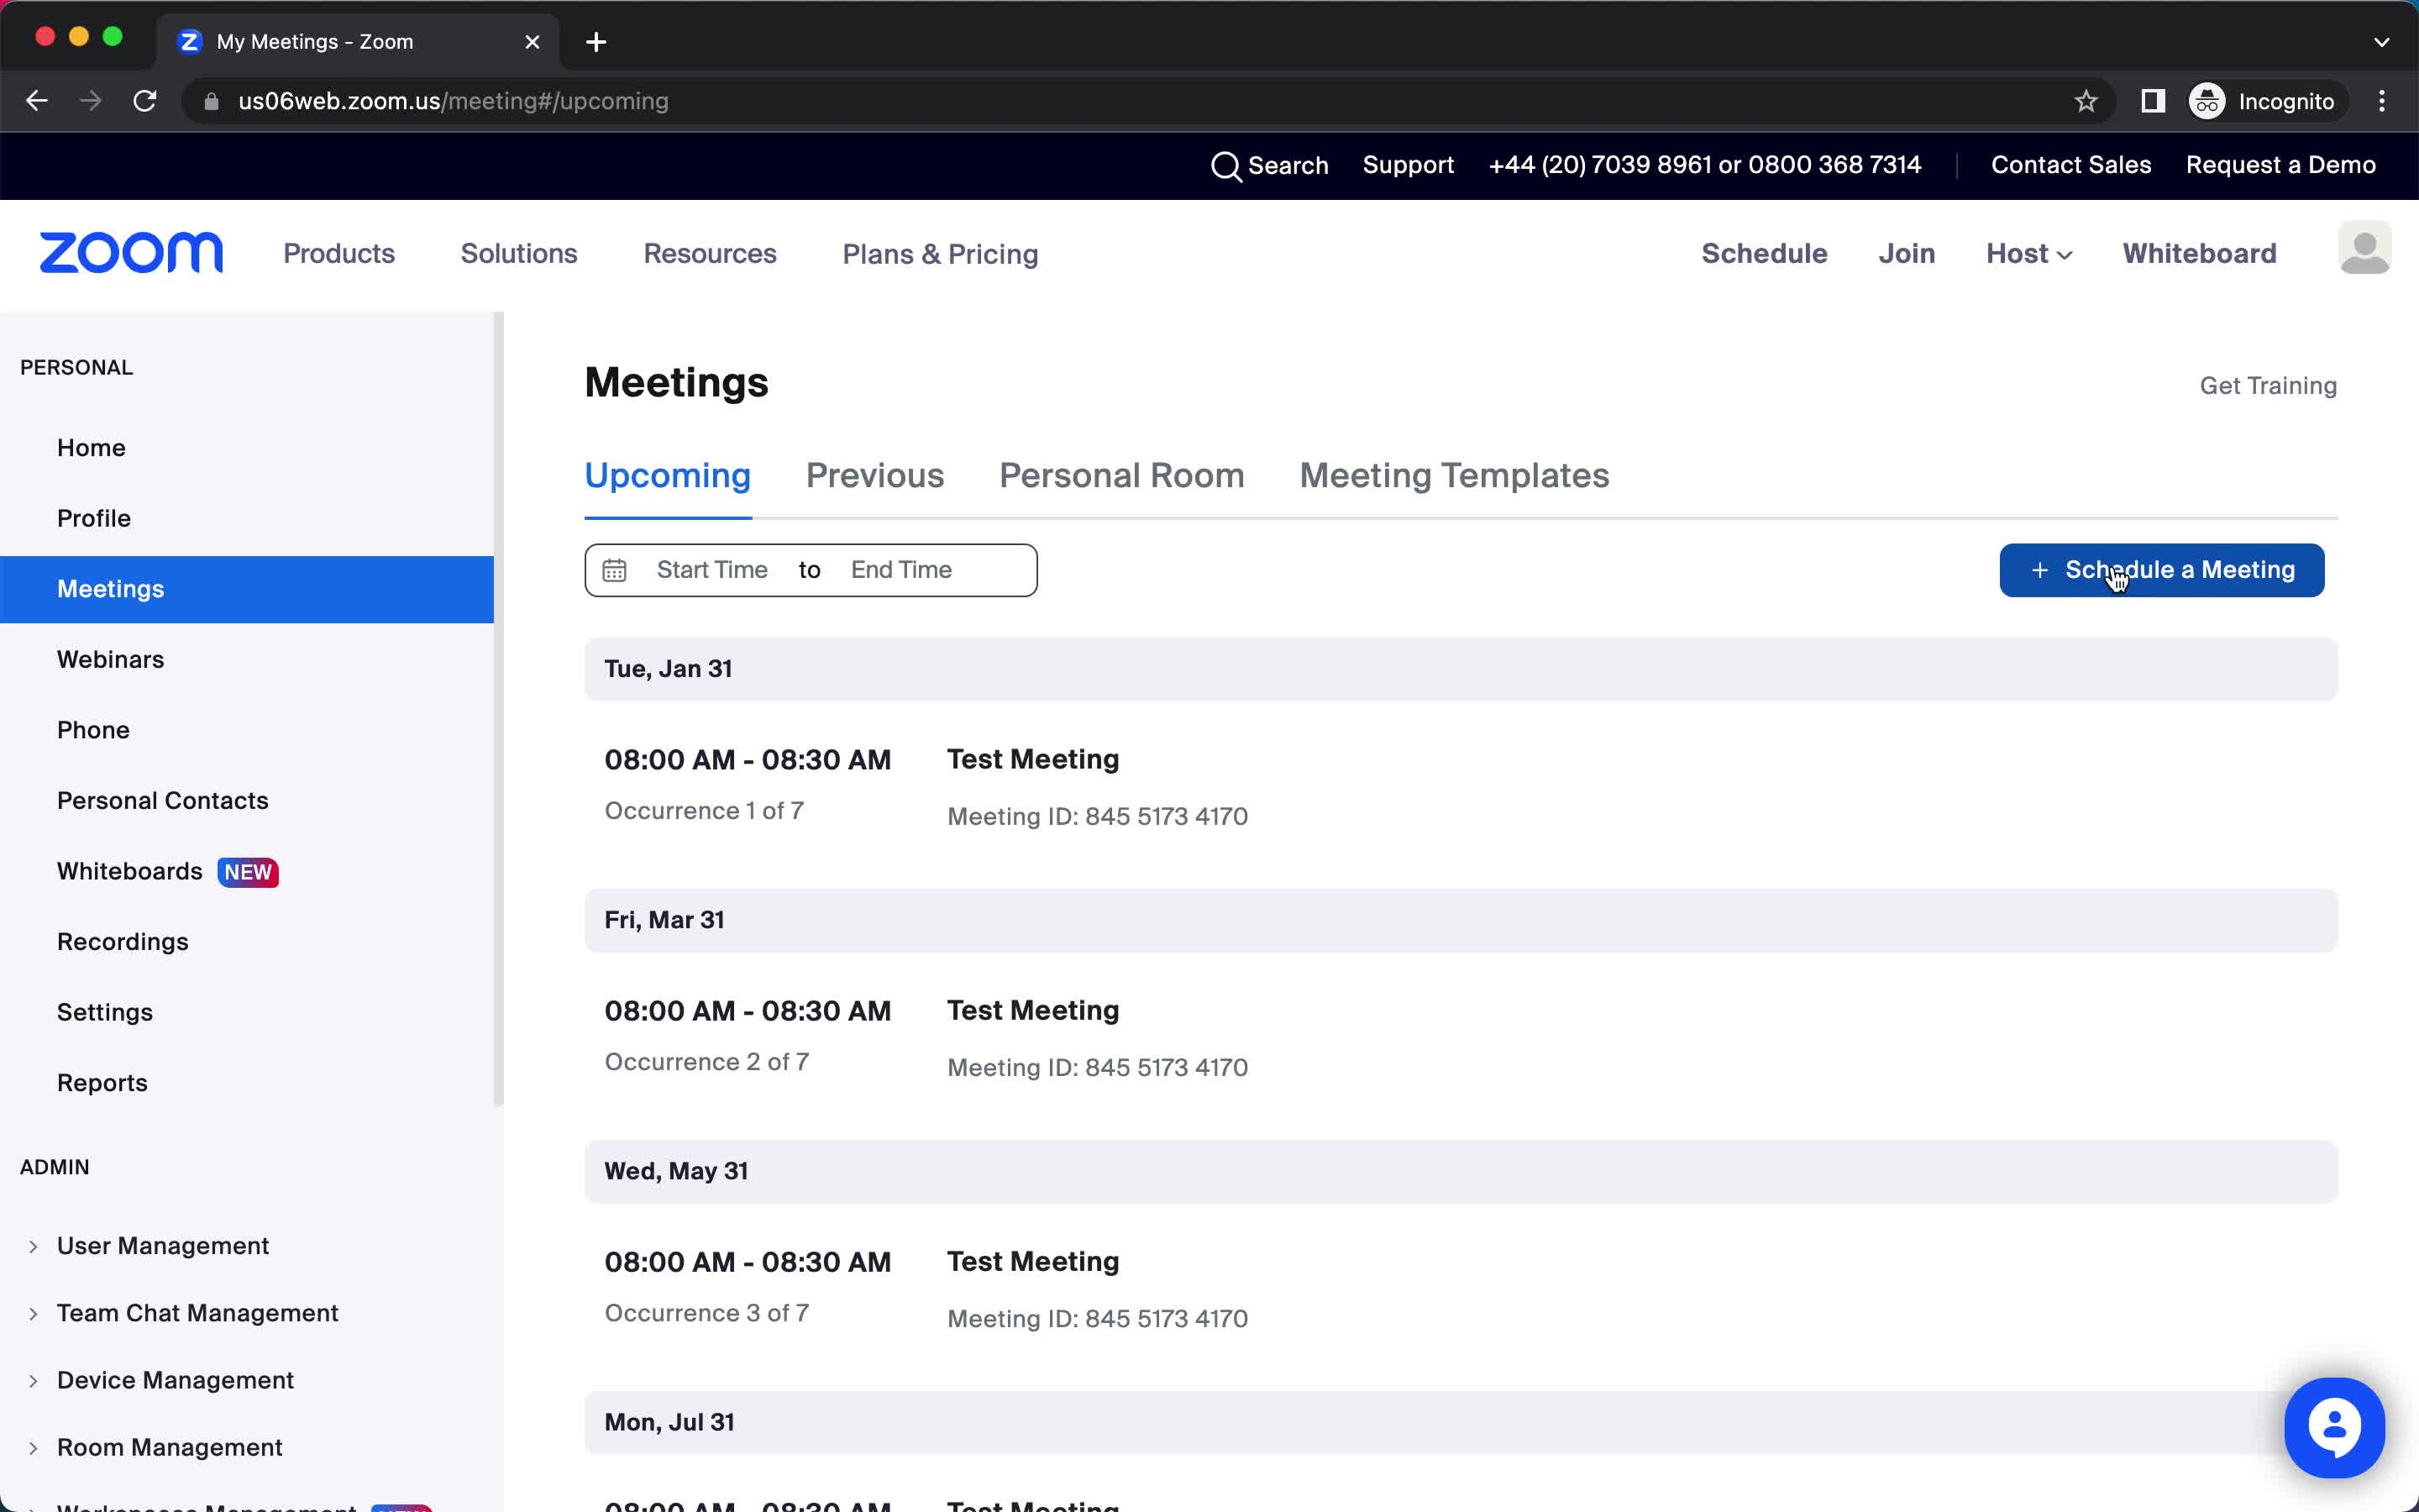Go to Plans & Pricing
The width and height of the screenshot is (2419, 1512).
941,254
